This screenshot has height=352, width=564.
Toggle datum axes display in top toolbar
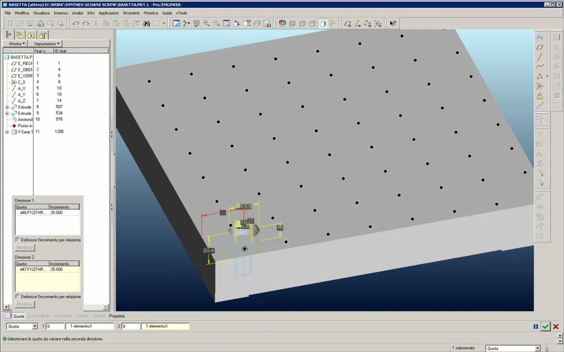pos(358,24)
